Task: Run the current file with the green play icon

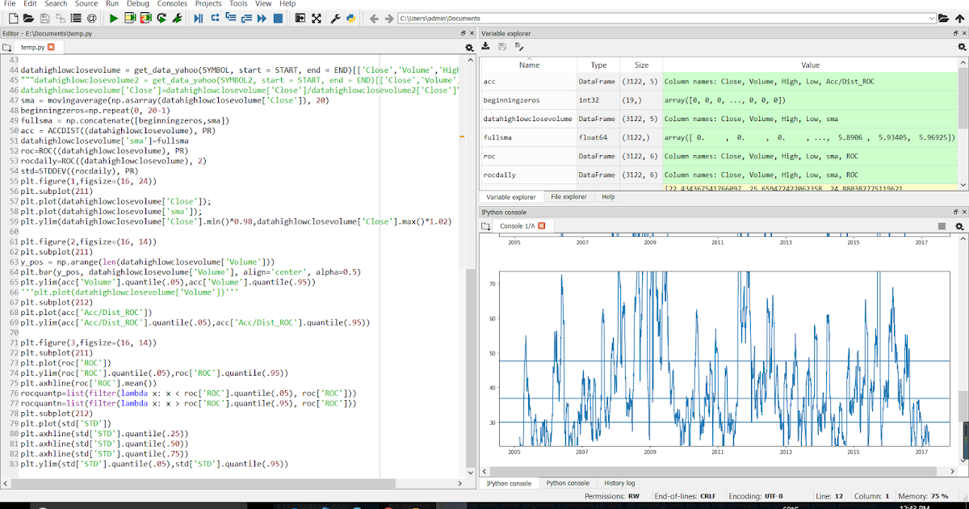Action: point(113,18)
